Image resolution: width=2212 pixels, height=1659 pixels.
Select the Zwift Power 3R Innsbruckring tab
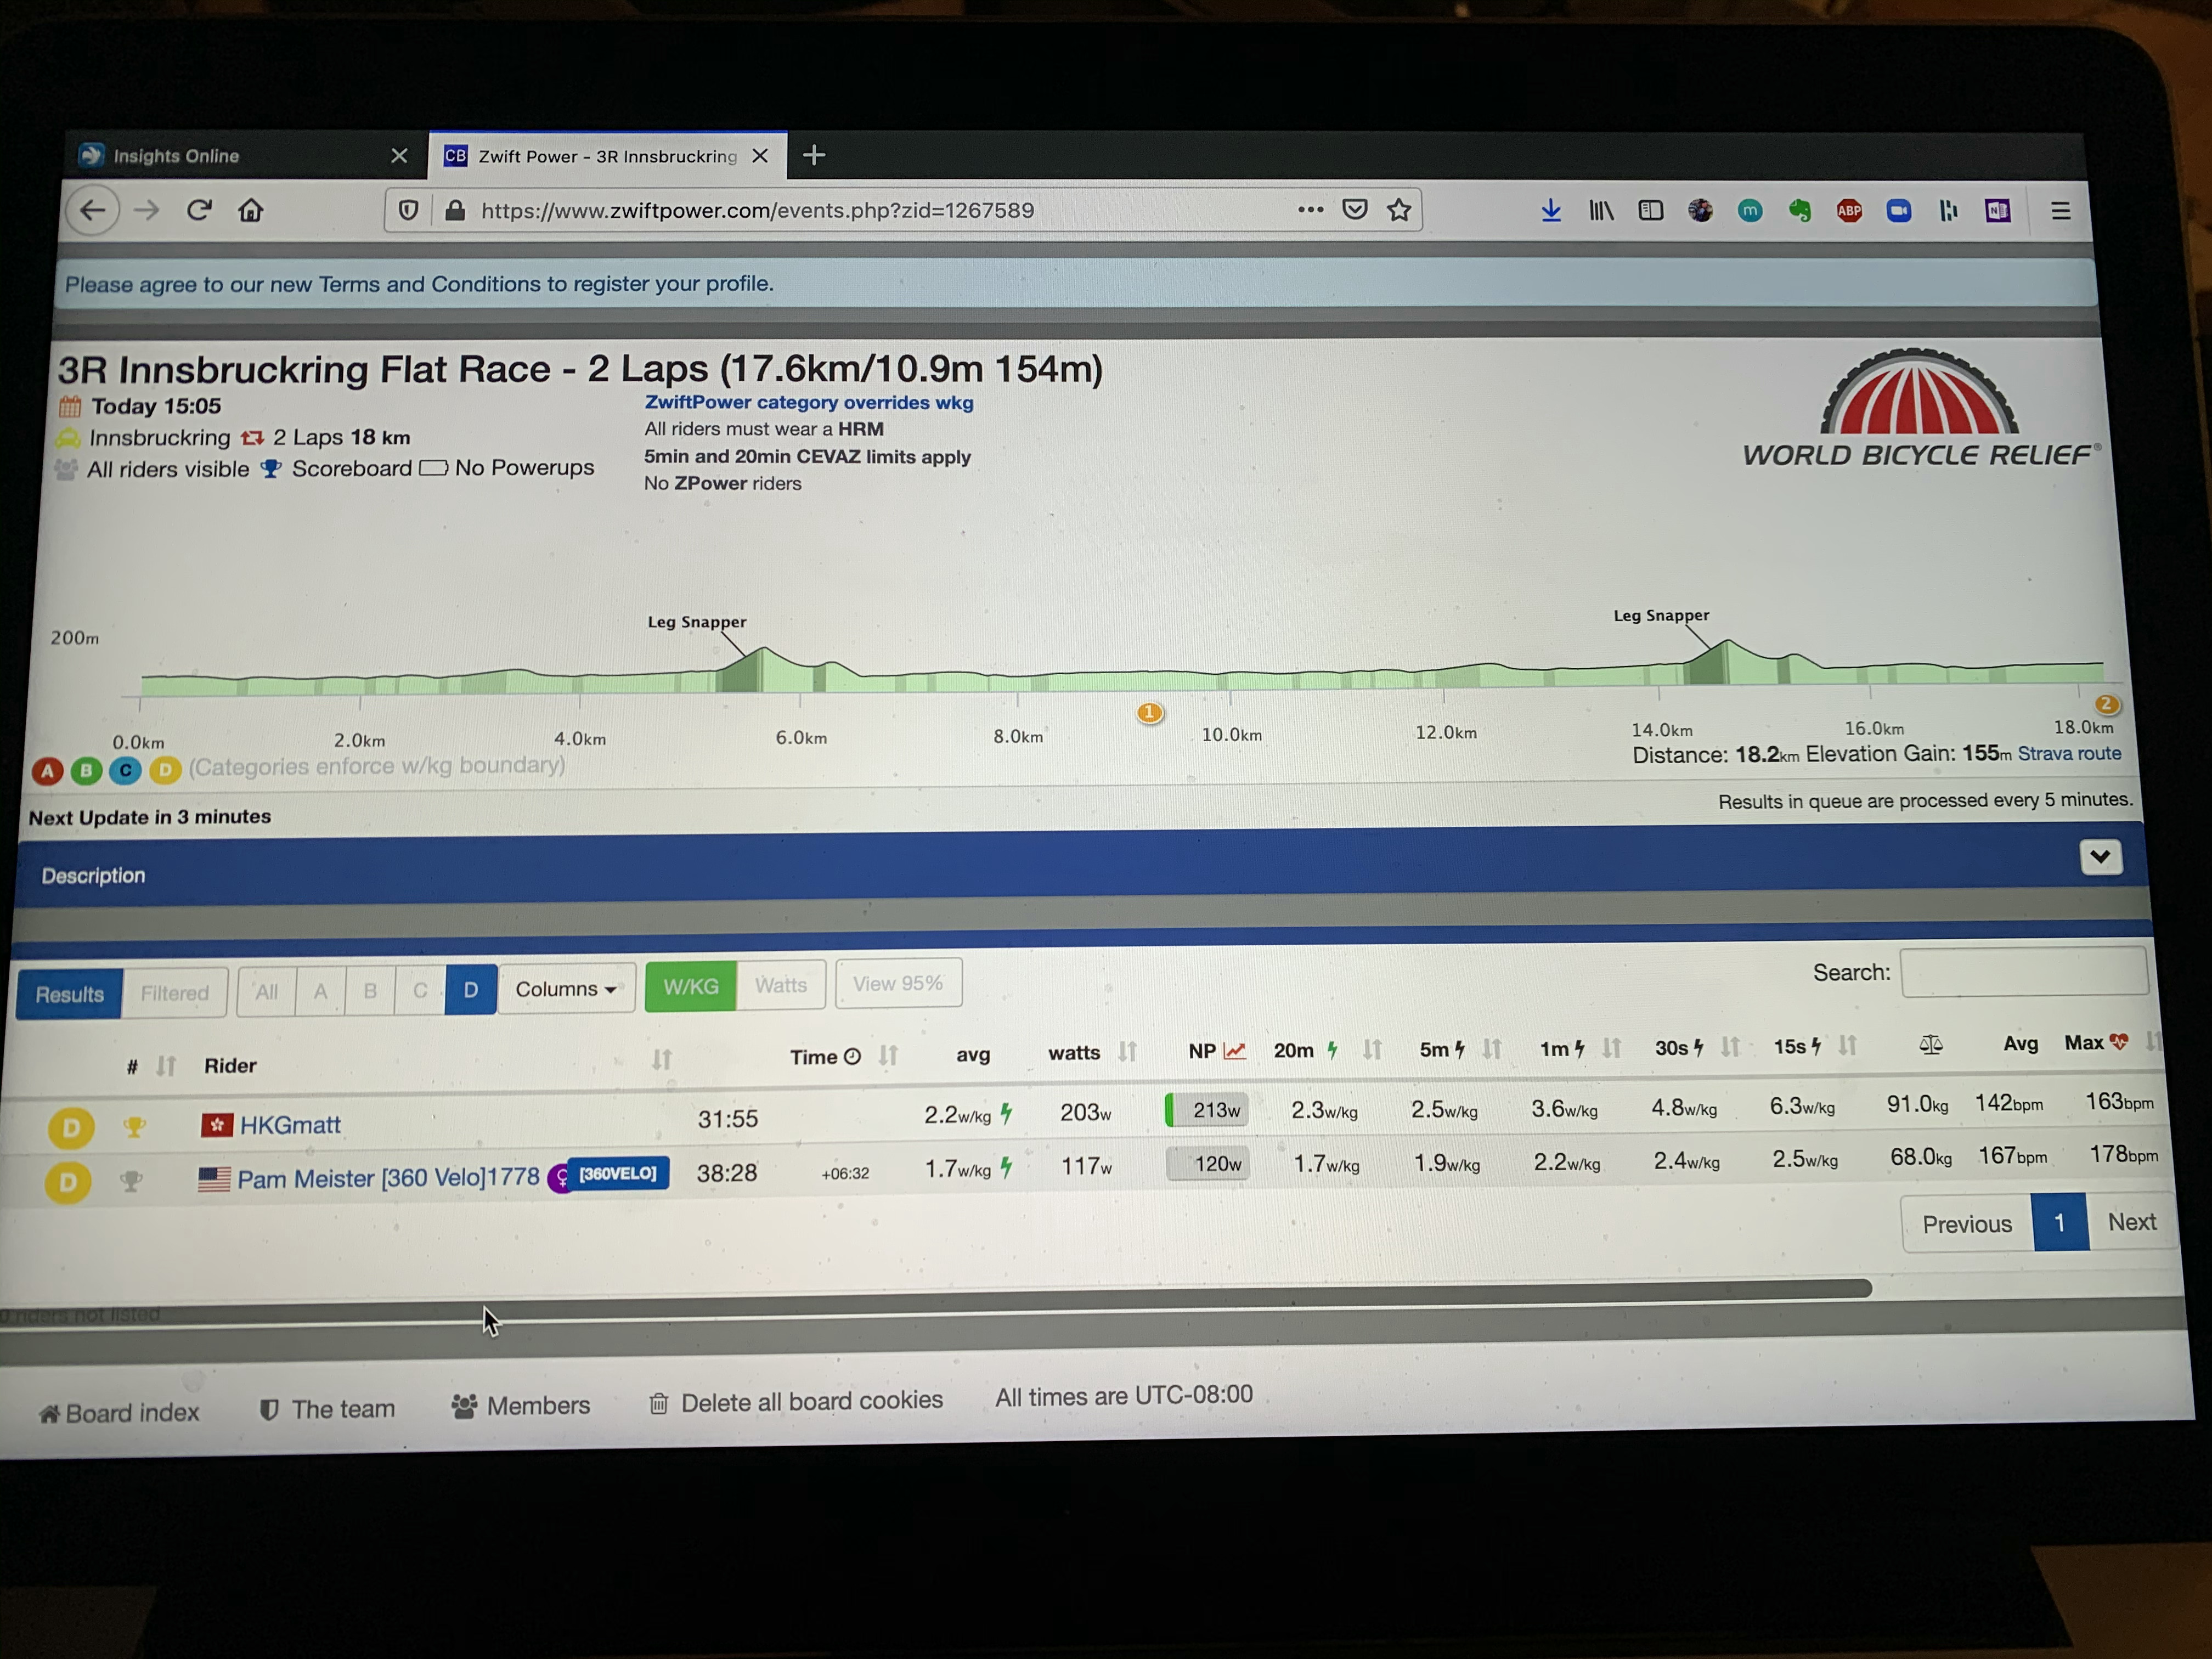pyautogui.click(x=607, y=156)
